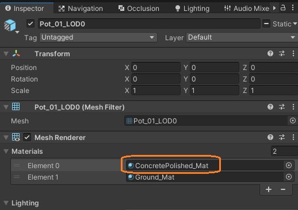The width and height of the screenshot is (298, 210).
Task: Open the Transform presets icon
Action: (x=282, y=53)
